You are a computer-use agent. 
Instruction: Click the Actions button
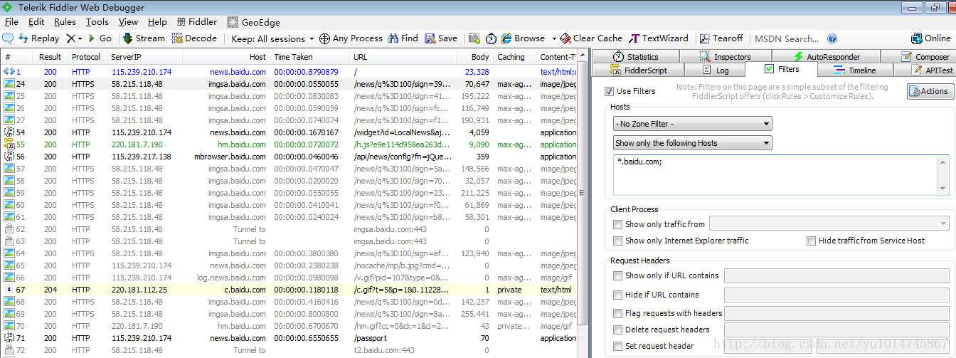930,91
